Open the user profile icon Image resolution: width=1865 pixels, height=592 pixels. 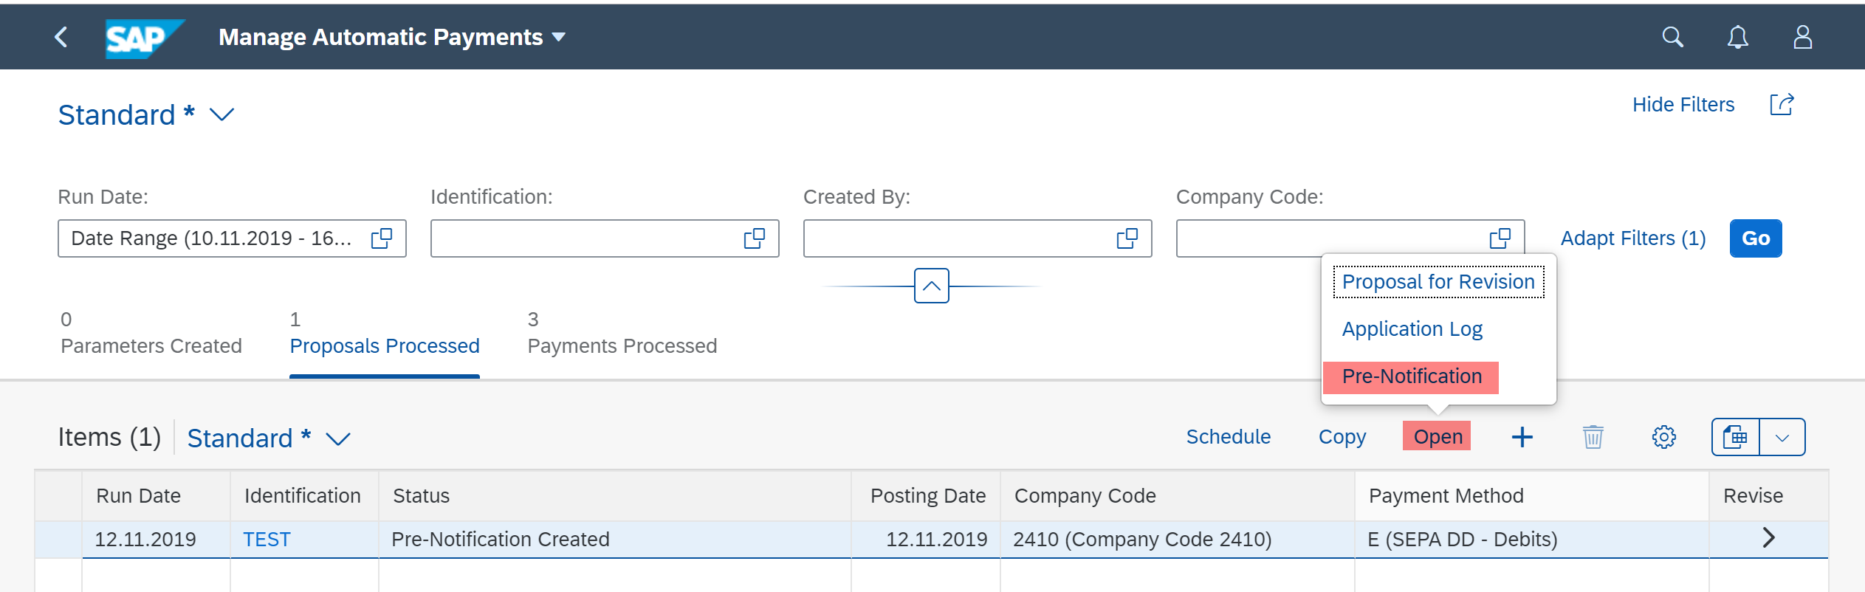(x=1802, y=37)
